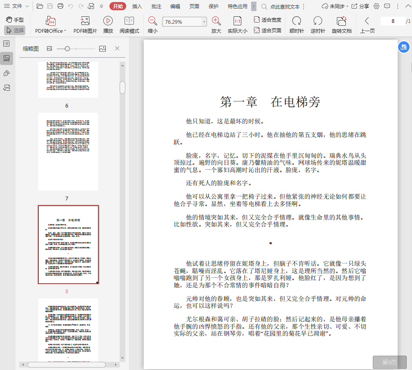
Task: Select the page 6 thumbnail
Action: point(68,79)
